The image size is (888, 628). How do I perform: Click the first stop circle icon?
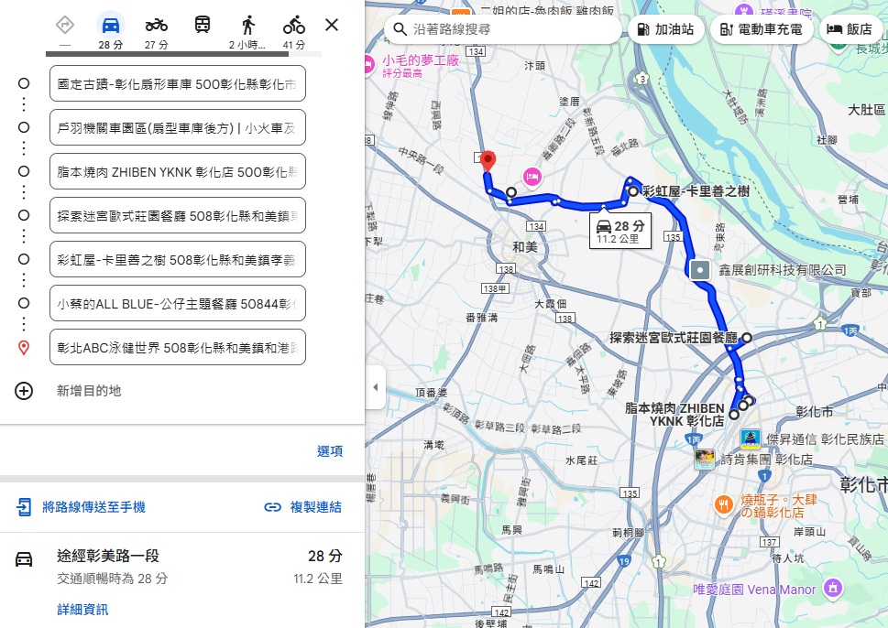[24, 83]
